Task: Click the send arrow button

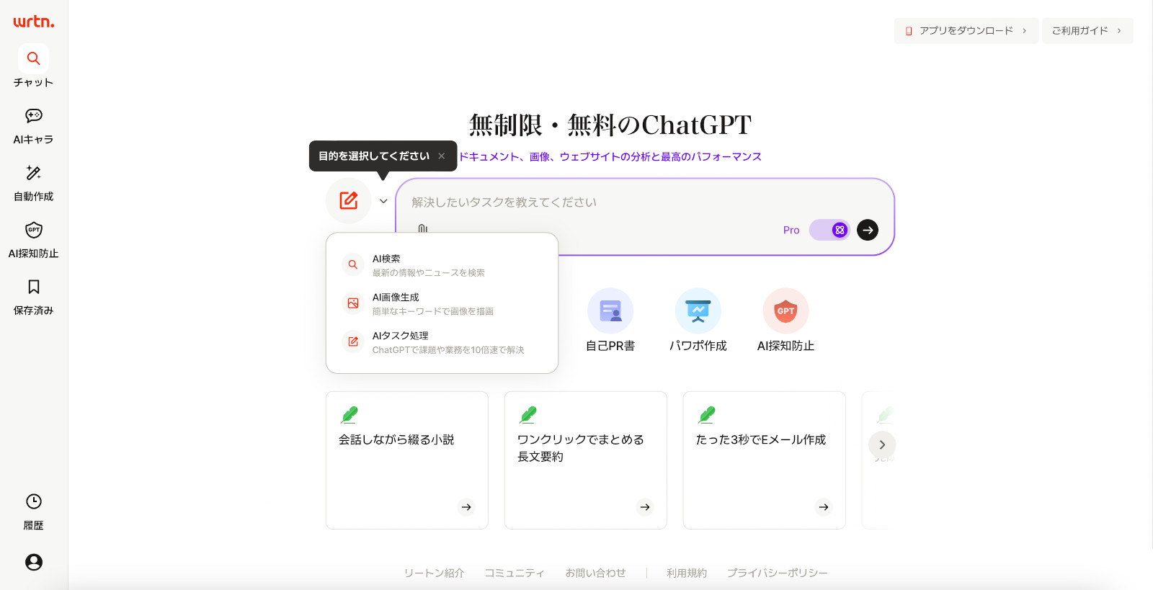Action: coord(868,230)
